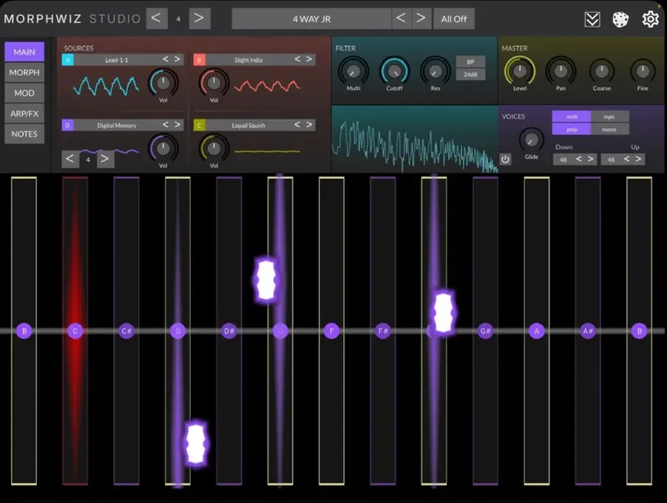Next waveform for Slight India source
Screen dimensions: 667x503
309,59
